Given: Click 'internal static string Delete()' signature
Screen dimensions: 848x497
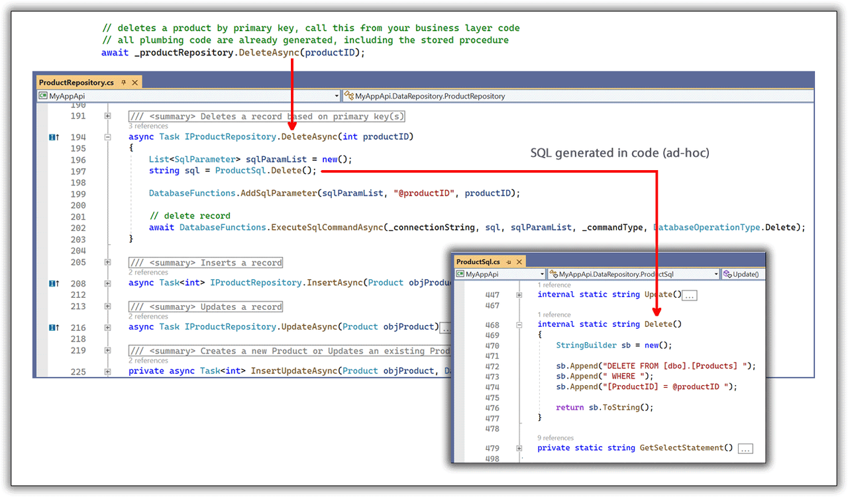Looking at the screenshot, I should tap(609, 325).
